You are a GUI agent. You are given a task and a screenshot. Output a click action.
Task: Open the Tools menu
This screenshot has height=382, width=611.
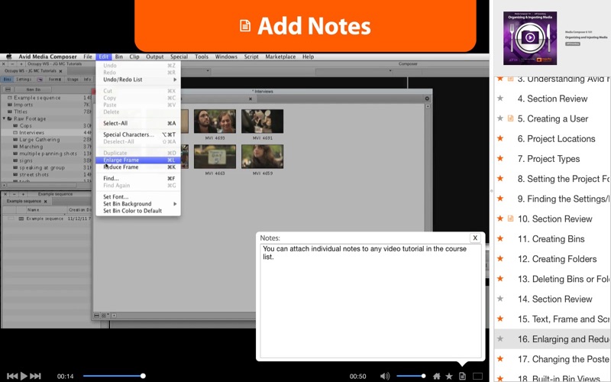(x=202, y=57)
